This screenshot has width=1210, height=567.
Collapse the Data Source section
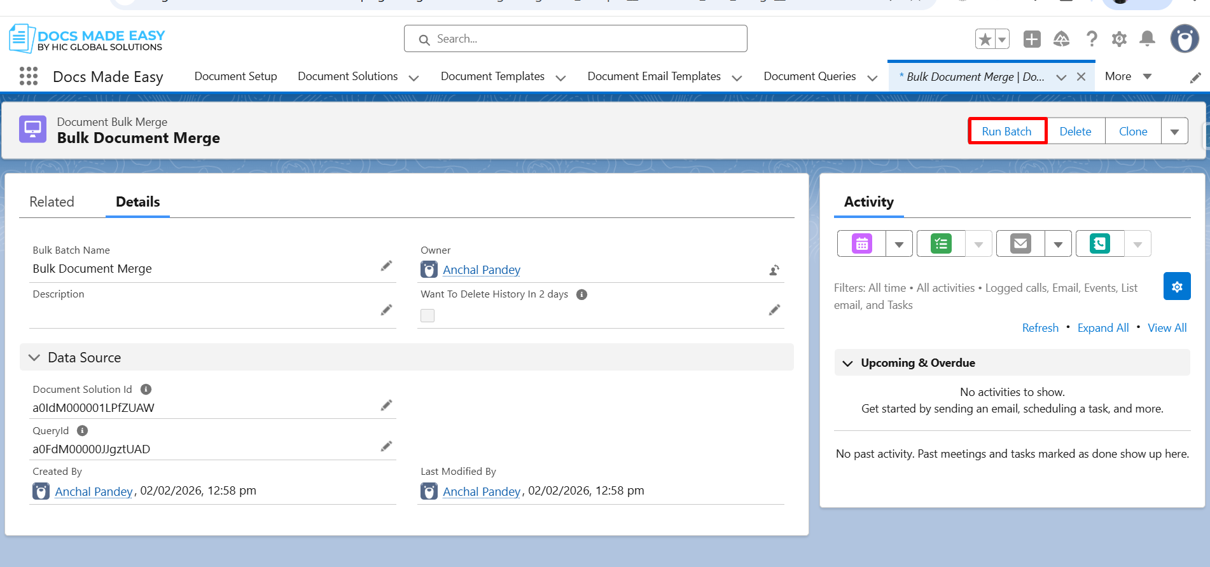[x=34, y=358]
